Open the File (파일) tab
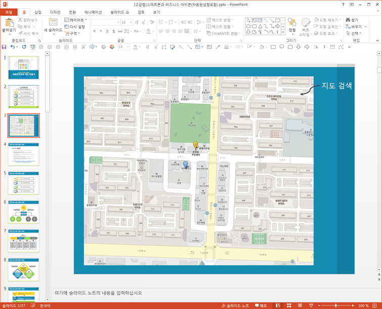This screenshot has width=382, height=309. tap(9, 12)
